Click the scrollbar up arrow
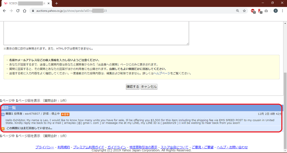The height and width of the screenshot is (153, 287). 285,23
